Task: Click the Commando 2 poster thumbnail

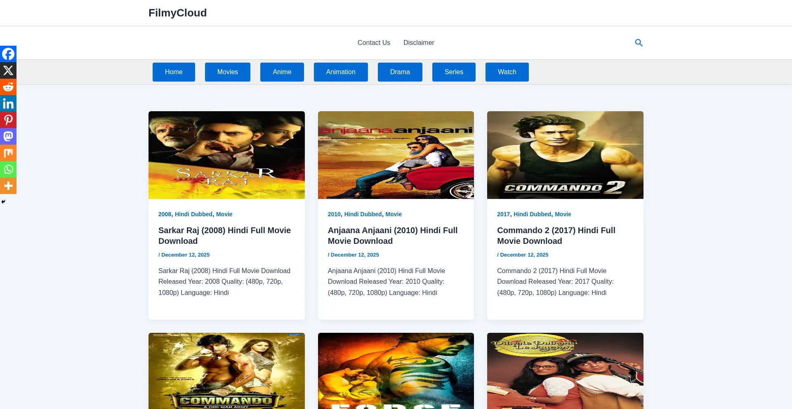Action: point(565,155)
